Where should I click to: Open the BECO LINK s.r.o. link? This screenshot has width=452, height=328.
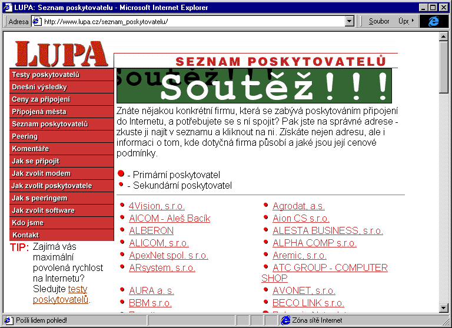308,303
